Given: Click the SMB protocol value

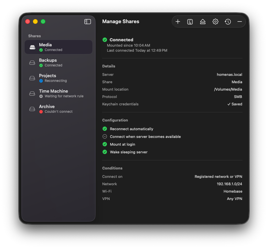Looking at the screenshot, I should pos(238,97).
